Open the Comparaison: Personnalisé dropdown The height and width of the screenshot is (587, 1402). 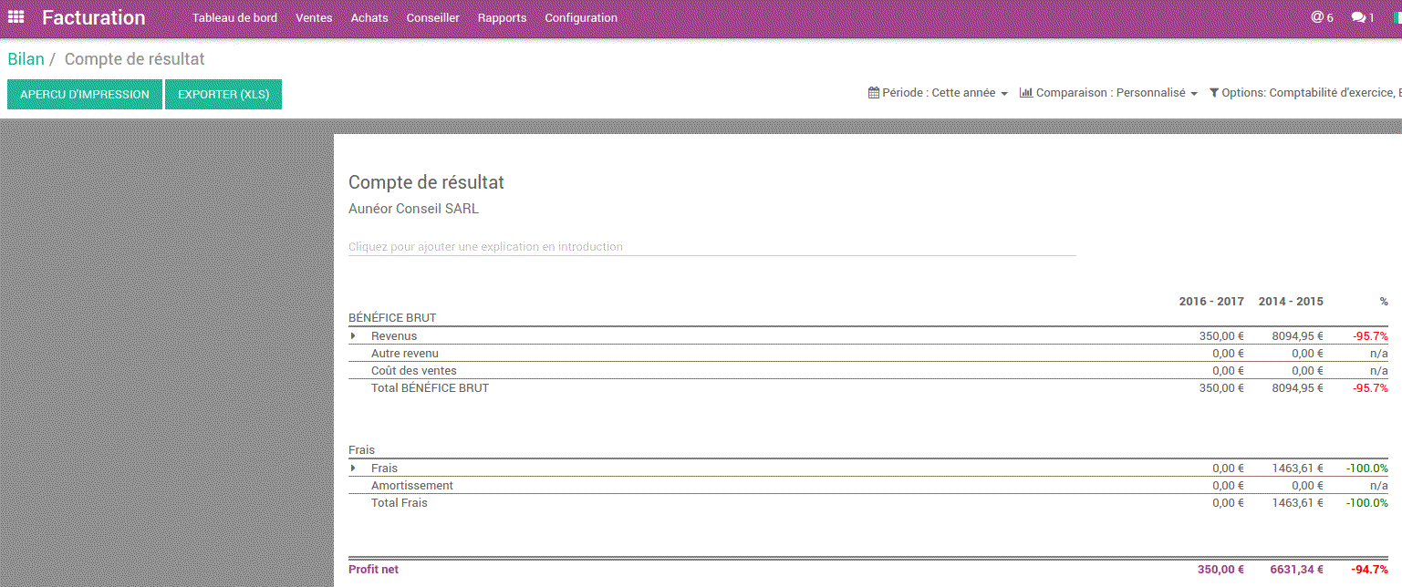click(1108, 92)
